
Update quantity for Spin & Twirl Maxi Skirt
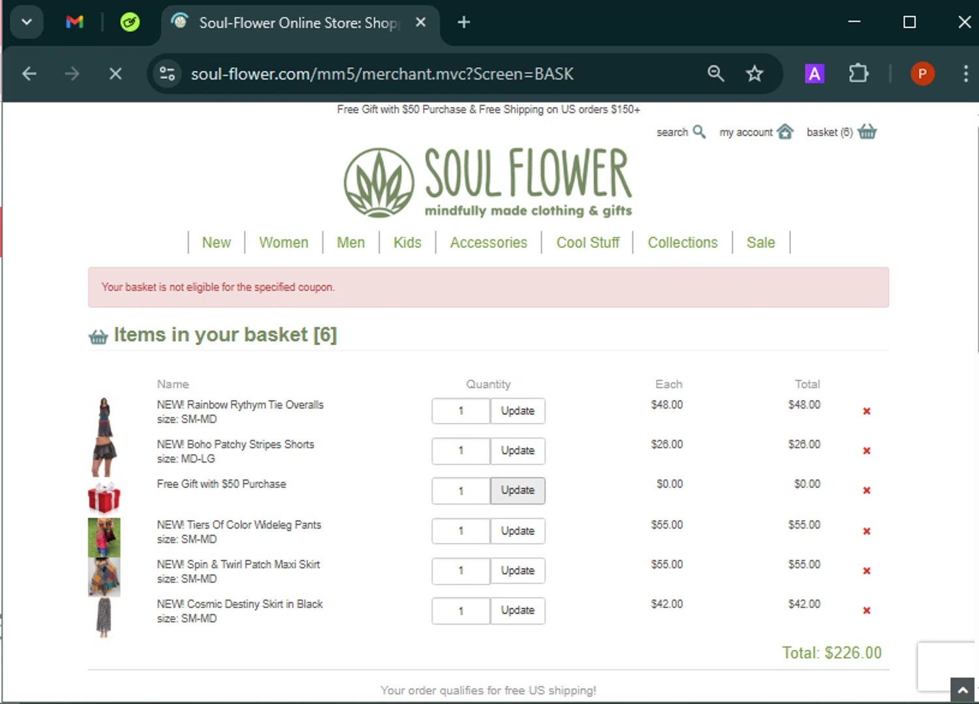click(x=518, y=571)
